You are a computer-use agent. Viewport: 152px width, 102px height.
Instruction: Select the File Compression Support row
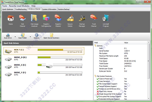tap(121, 84)
